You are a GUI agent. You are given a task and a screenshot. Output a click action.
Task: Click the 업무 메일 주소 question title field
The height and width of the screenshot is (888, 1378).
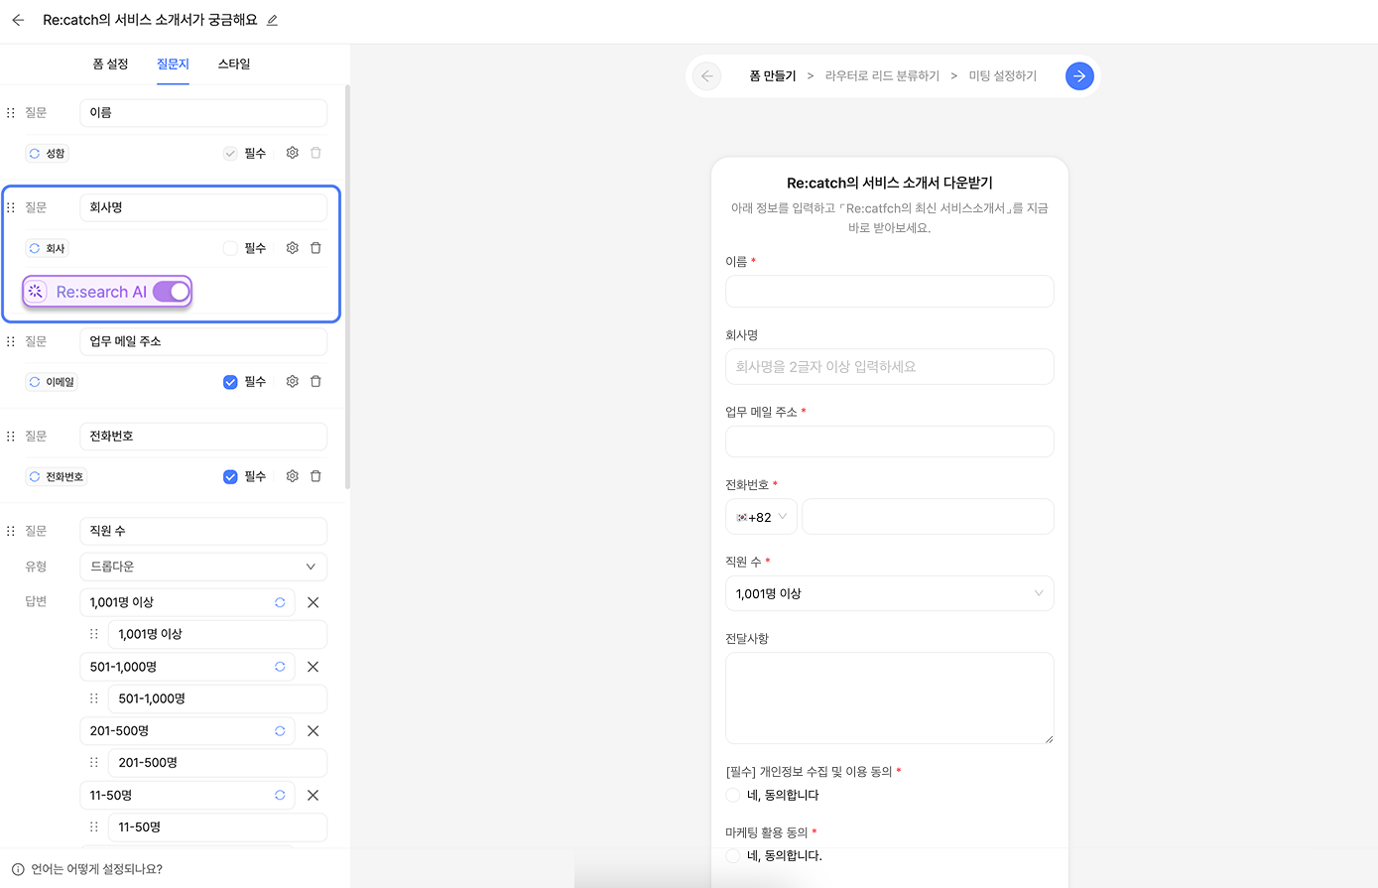[203, 341]
